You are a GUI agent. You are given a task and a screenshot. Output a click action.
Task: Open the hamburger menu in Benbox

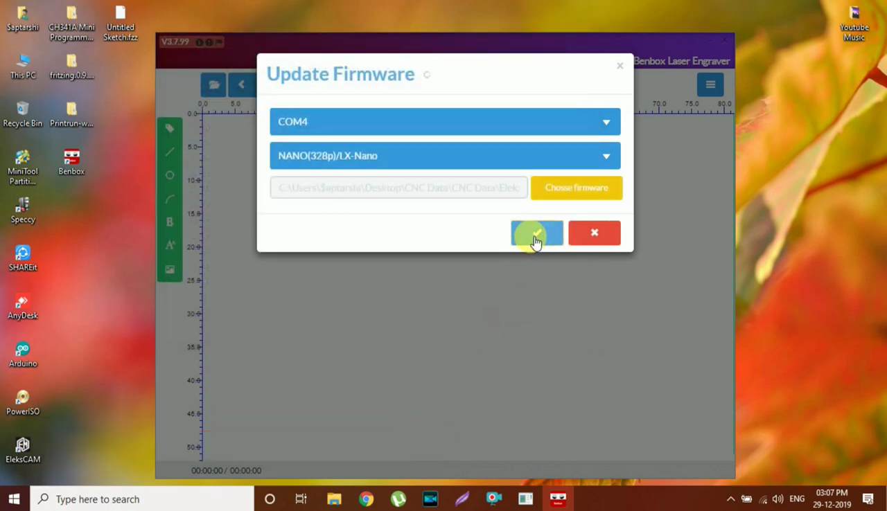(710, 84)
